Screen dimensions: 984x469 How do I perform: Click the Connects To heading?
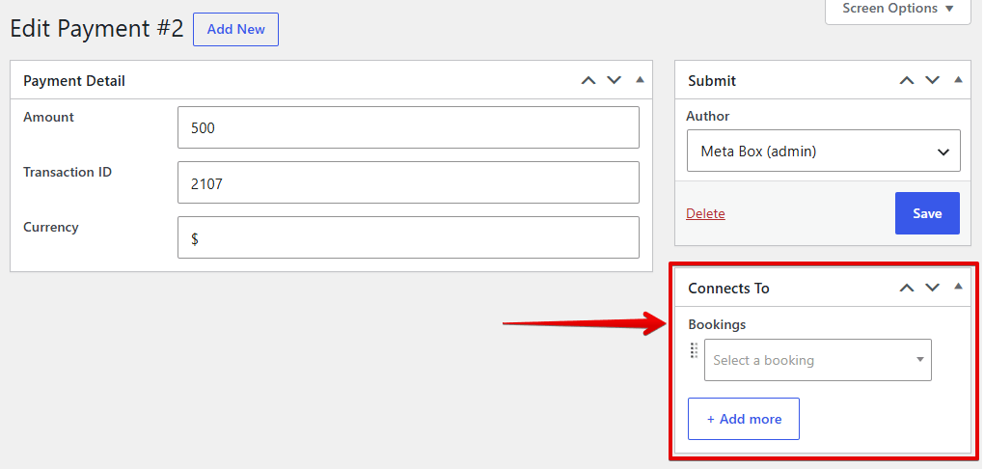(x=728, y=289)
